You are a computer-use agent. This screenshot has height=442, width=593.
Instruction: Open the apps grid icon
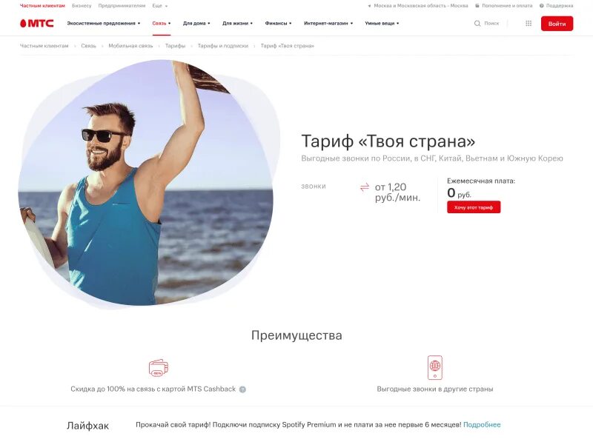tap(529, 24)
